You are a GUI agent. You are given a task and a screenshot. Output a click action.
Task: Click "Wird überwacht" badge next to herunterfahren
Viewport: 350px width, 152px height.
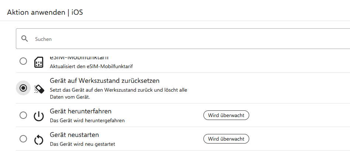pyautogui.click(x=226, y=115)
